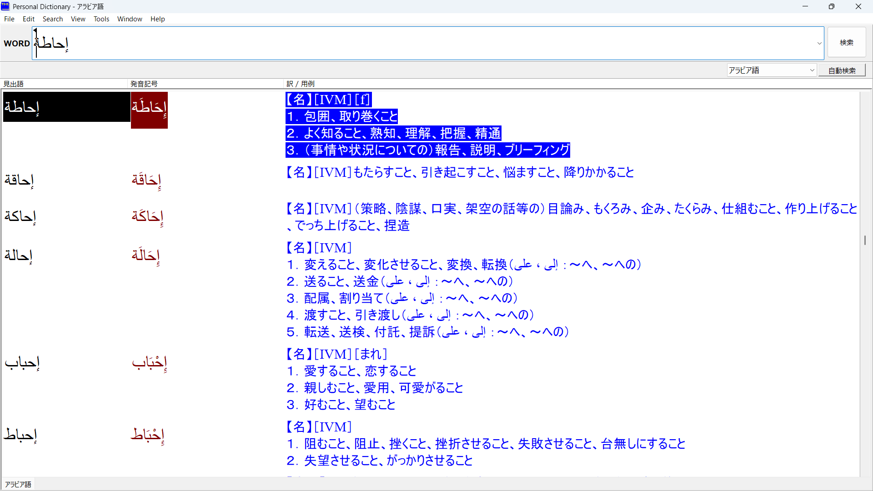Screen dimensions: 873x491
Task: Click the 見出語 column header
Action: 14,84
